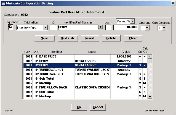This screenshot has height=115, width=176.
Task: Select the 0006 FIVE PILLOW BACK row
Action: coord(85,87)
